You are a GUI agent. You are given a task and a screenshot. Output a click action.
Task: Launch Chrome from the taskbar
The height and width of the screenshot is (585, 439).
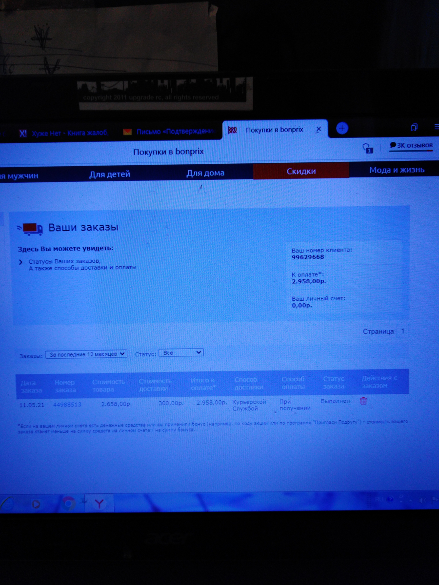68,504
